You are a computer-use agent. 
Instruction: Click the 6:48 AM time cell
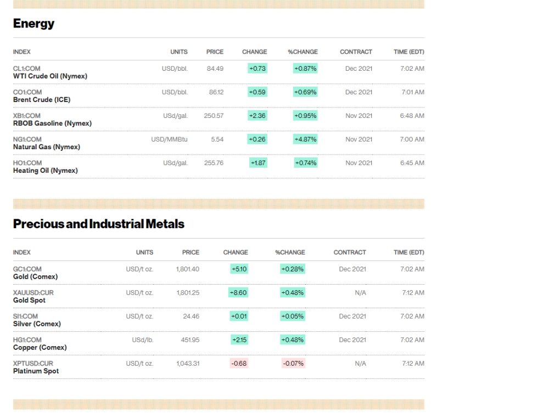[412, 116]
